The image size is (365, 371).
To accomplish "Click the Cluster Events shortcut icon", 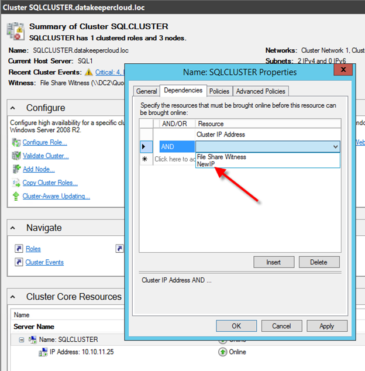I will [19, 262].
